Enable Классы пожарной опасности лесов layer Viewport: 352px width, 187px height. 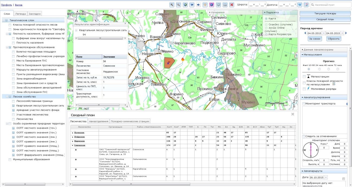[10, 25]
